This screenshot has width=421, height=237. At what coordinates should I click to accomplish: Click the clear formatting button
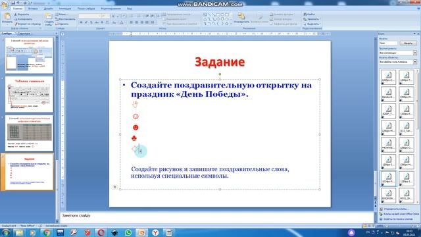pyautogui.click(x=124, y=16)
